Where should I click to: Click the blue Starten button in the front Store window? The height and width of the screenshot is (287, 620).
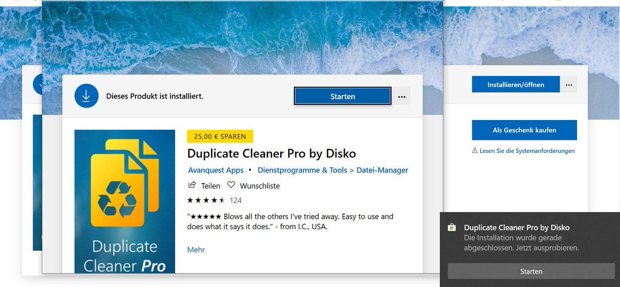[343, 96]
